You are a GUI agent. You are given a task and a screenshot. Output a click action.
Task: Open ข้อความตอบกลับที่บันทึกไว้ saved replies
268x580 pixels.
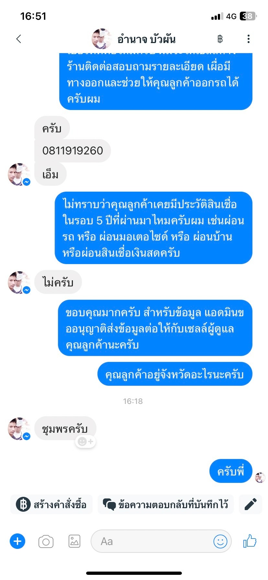165,504
